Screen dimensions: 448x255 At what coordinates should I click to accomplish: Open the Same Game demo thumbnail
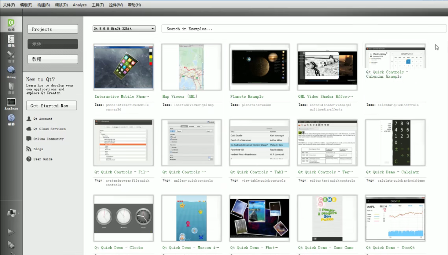(x=327, y=218)
